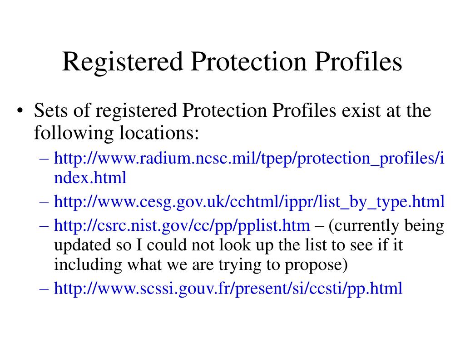Click the words "exist at the" in the bullet

point(386,110)
